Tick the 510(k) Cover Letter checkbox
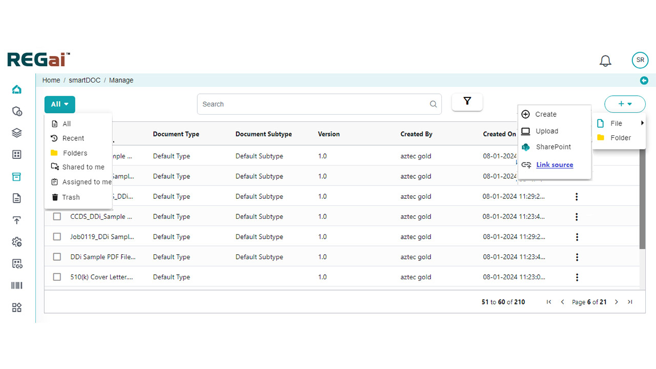The width and height of the screenshot is (656, 369). [57, 277]
